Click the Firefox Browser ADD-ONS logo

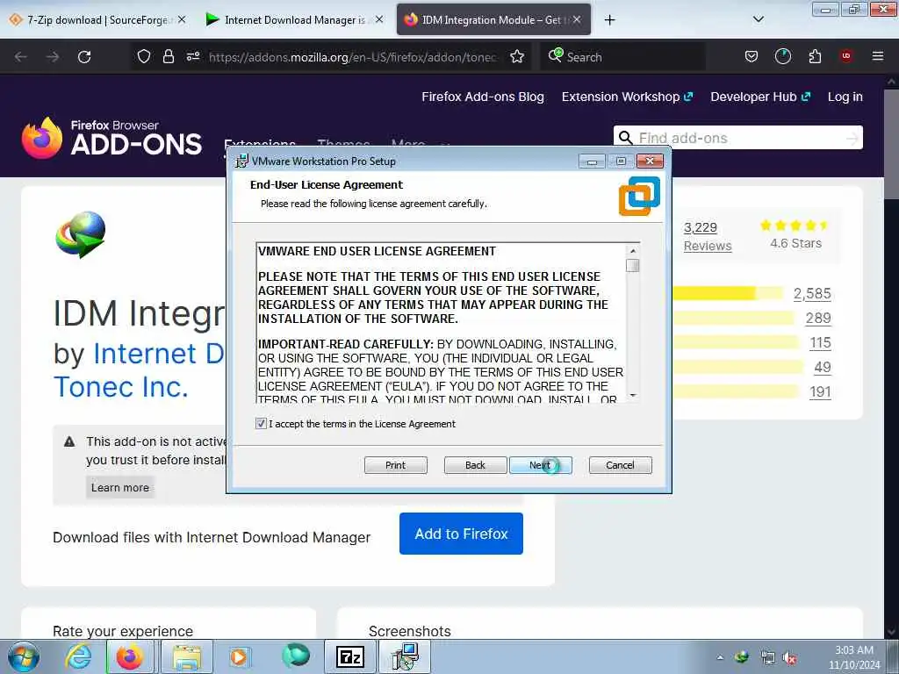click(x=111, y=138)
